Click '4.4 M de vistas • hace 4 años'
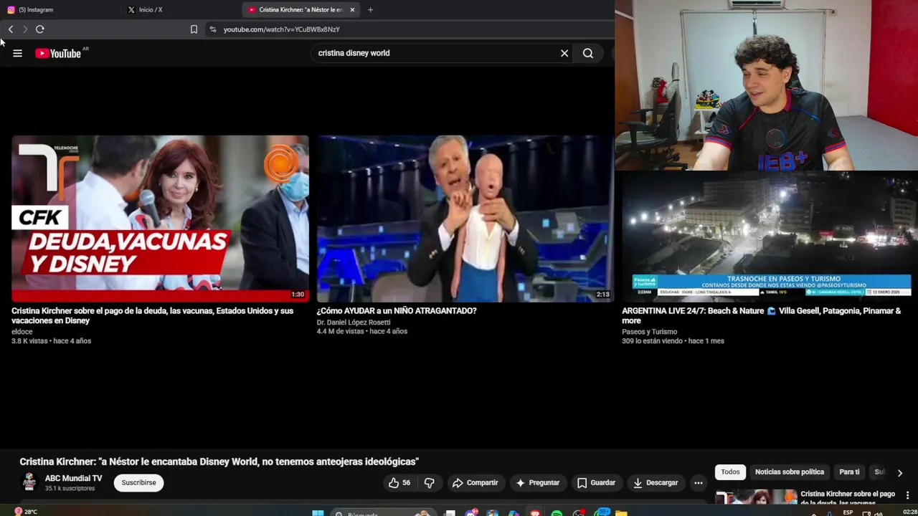This screenshot has width=918, height=516. point(362,332)
